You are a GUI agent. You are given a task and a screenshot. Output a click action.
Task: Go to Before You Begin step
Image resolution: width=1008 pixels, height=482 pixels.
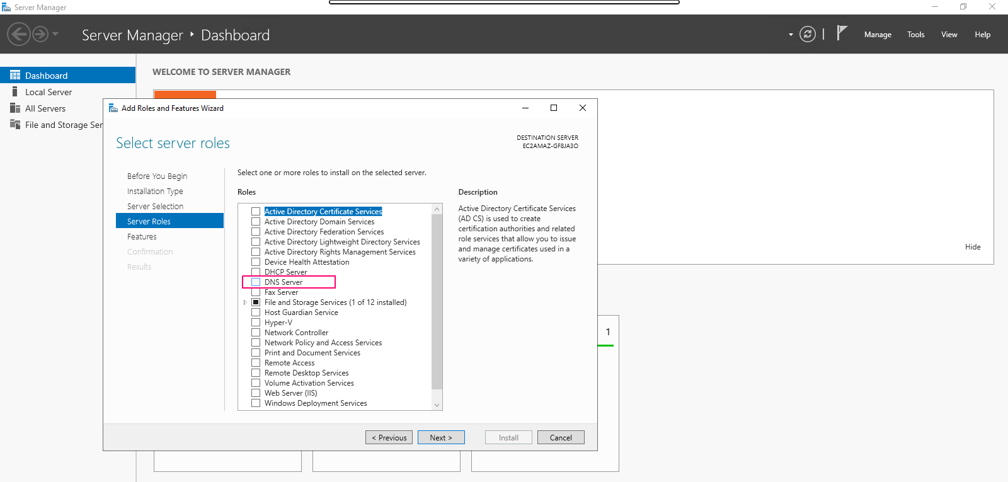pos(157,176)
